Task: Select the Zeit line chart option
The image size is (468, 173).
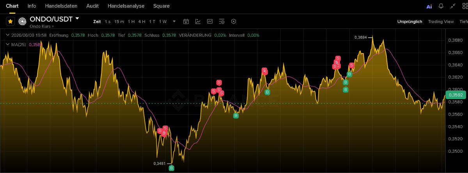Action: click(x=97, y=21)
